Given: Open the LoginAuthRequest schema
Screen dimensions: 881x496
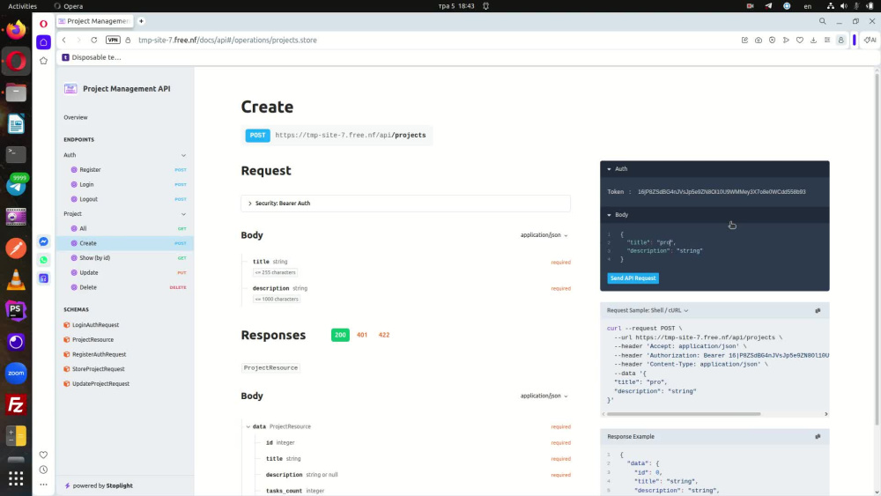Looking at the screenshot, I should [x=95, y=325].
